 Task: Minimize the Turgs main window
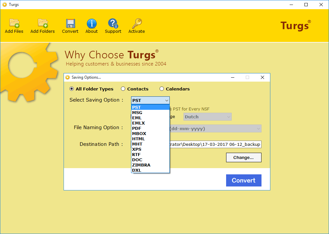[291, 5]
